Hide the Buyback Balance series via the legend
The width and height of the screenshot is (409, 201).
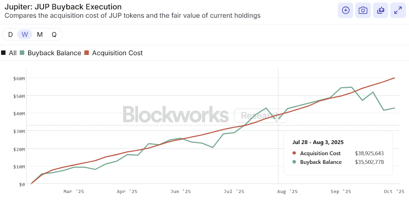(x=54, y=53)
